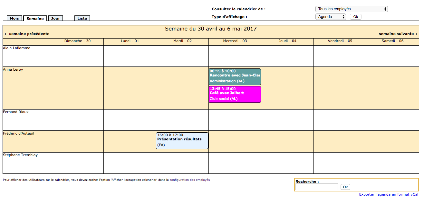This screenshot has width=424, height=203.
Task: Open the Liste tab
Action: [82, 18]
